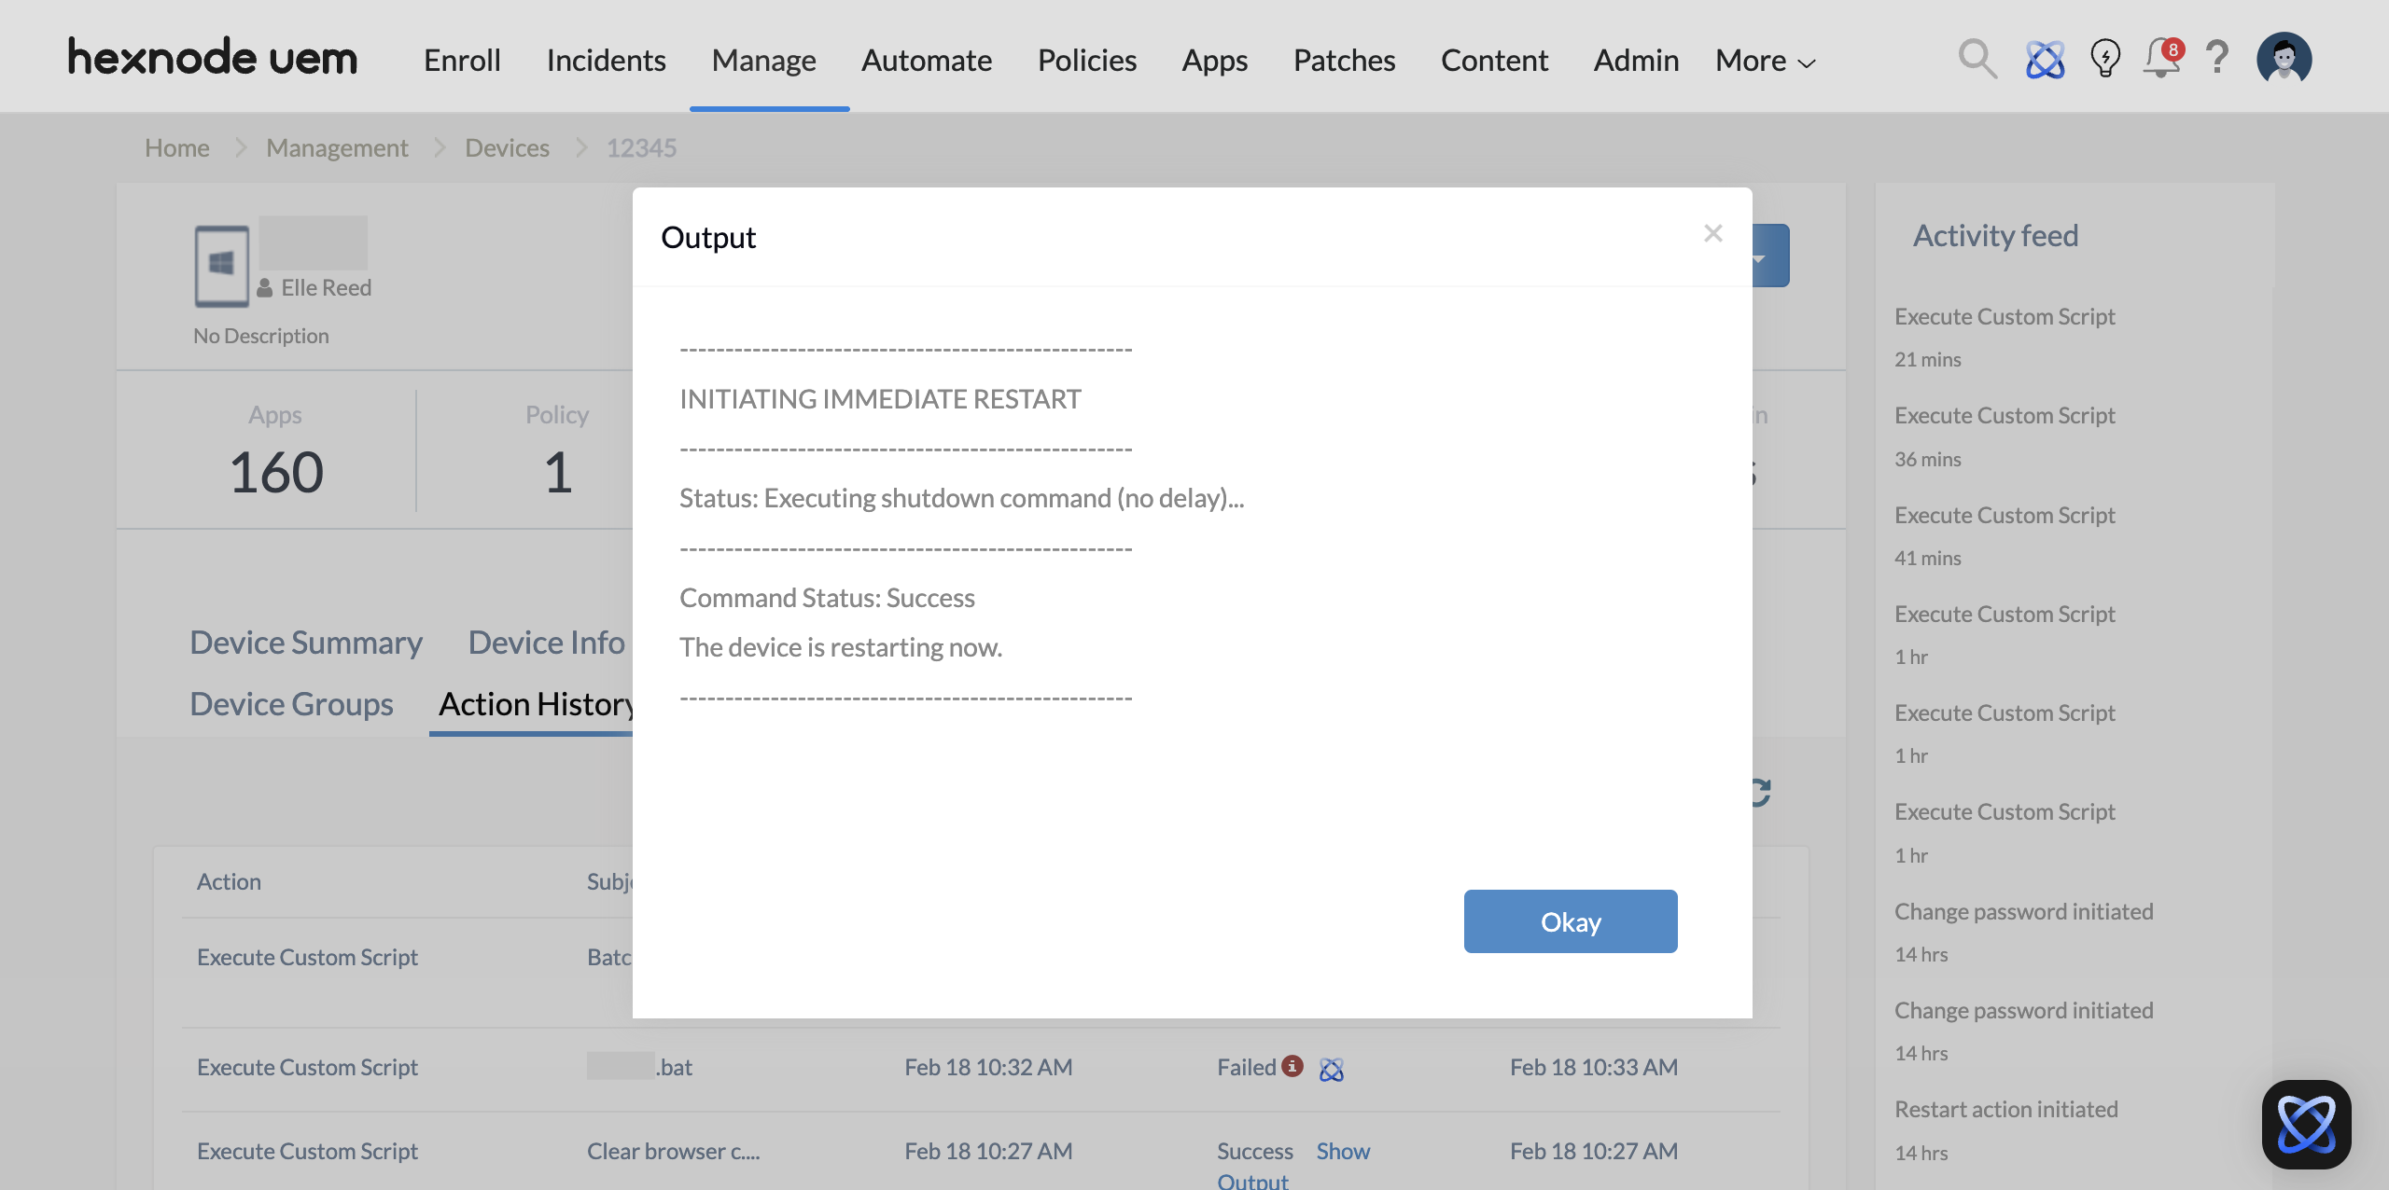
Task: Open the Device Groups tab
Action: pos(291,704)
